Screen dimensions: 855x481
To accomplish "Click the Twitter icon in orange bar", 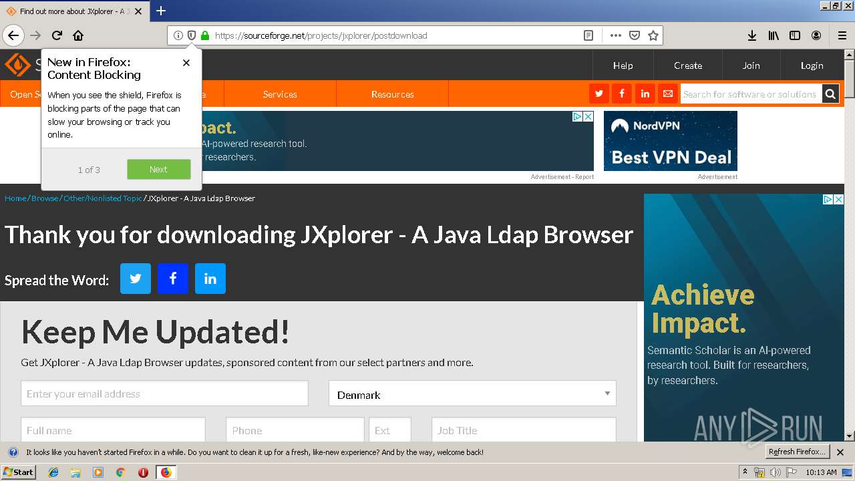I will tap(599, 94).
